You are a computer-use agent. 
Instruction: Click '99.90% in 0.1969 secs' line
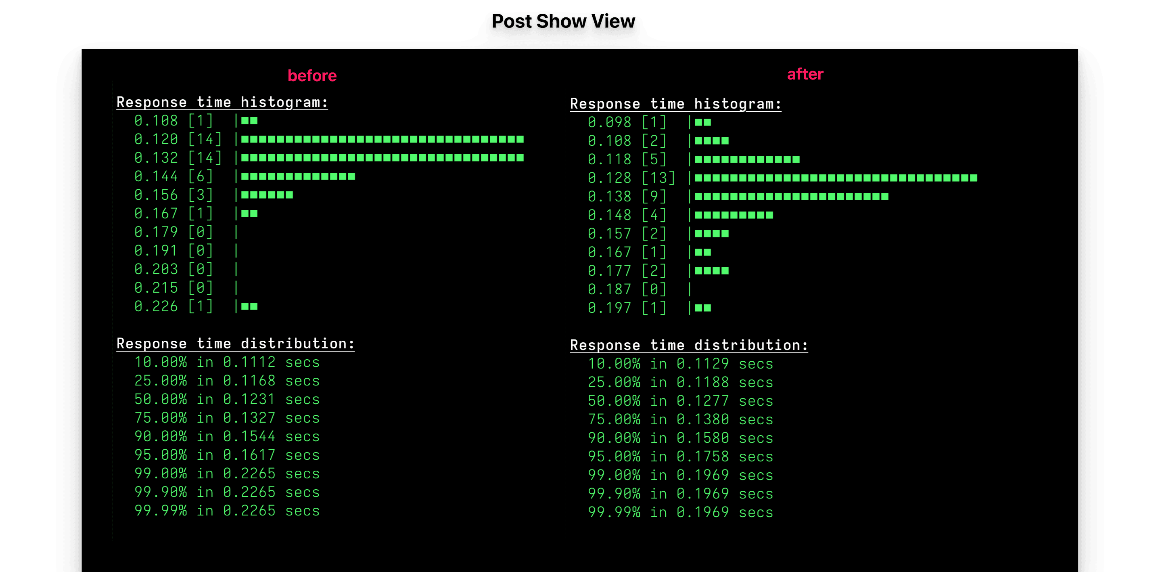click(680, 494)
